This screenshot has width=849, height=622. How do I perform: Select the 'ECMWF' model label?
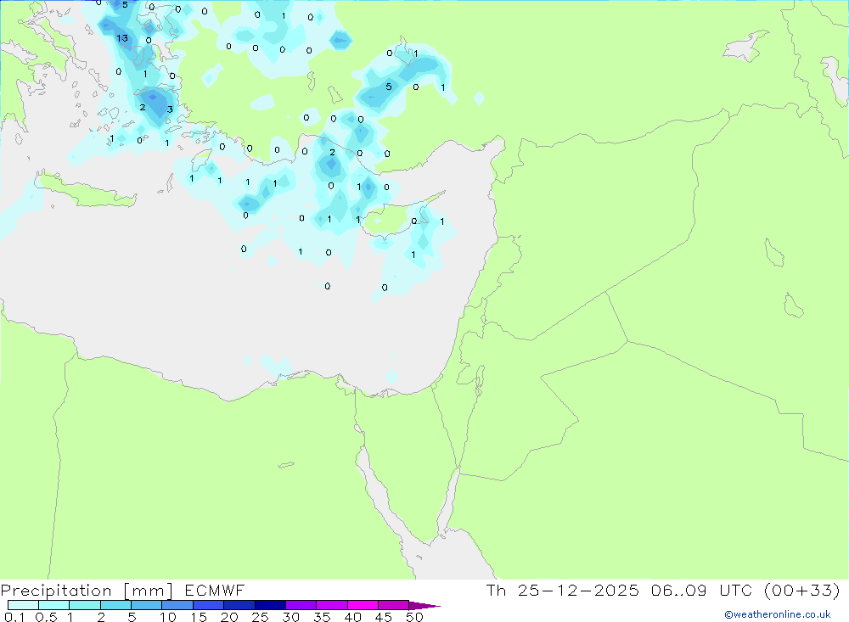click(215, 590)
